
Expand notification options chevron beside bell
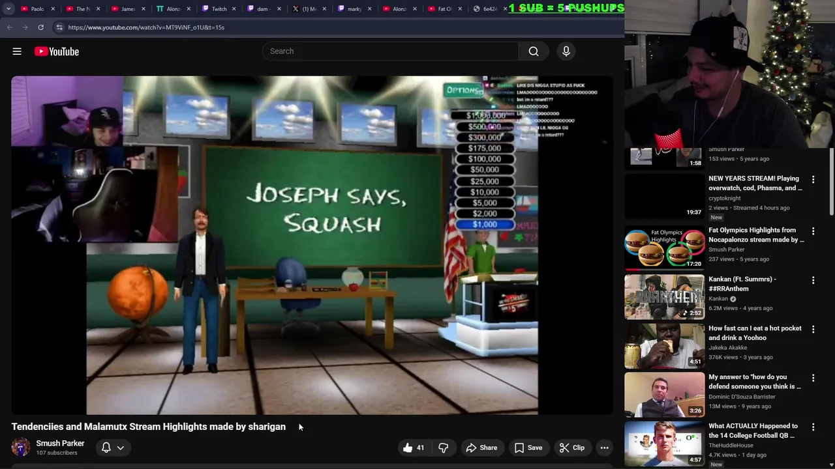[121, 448]
